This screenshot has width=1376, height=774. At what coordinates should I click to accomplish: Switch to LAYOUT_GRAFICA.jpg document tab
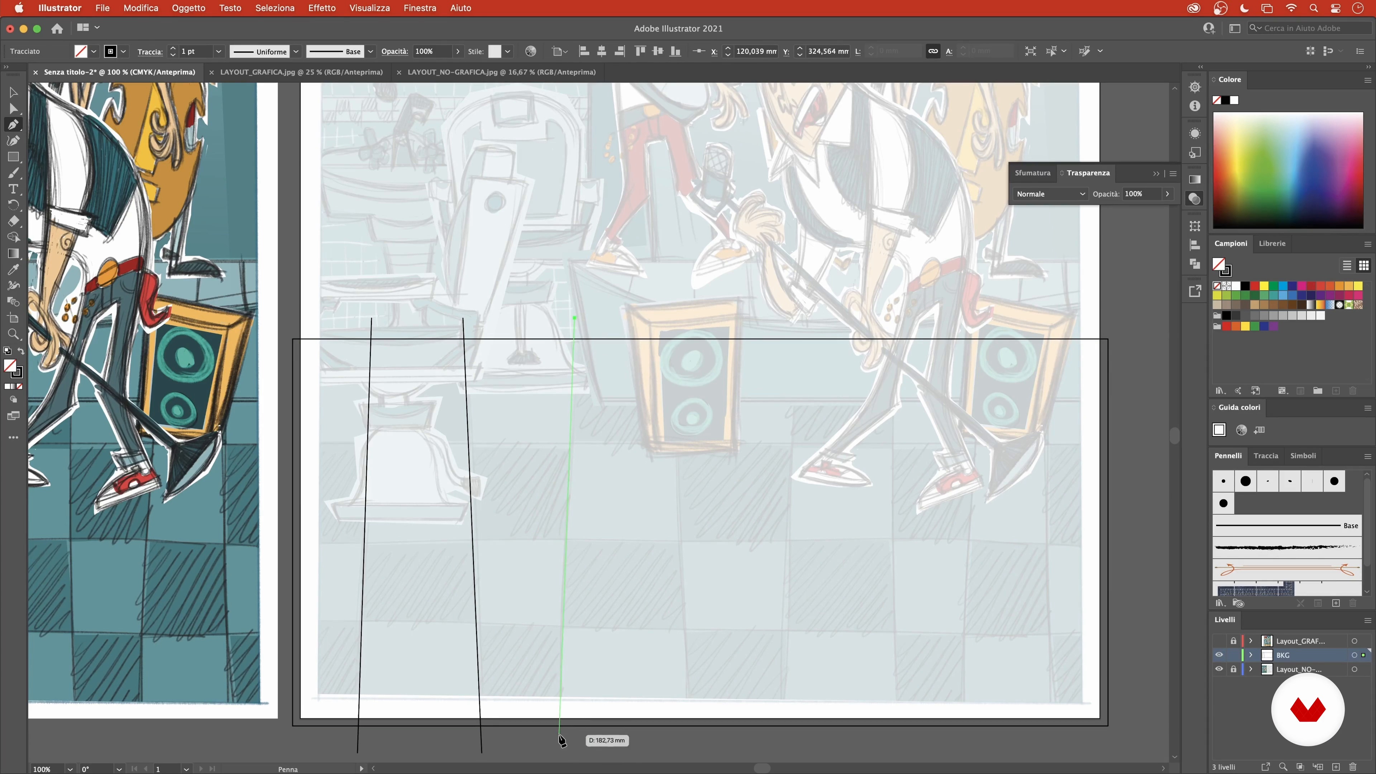pyautogui.click(x=301, y=72)
